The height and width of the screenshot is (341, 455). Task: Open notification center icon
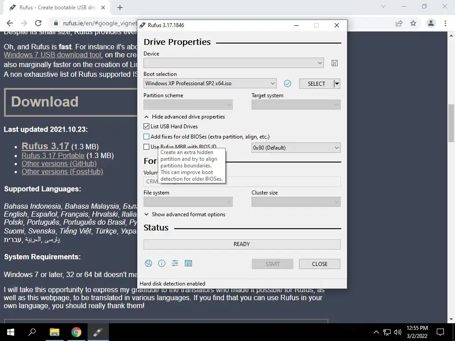(440, 332)
